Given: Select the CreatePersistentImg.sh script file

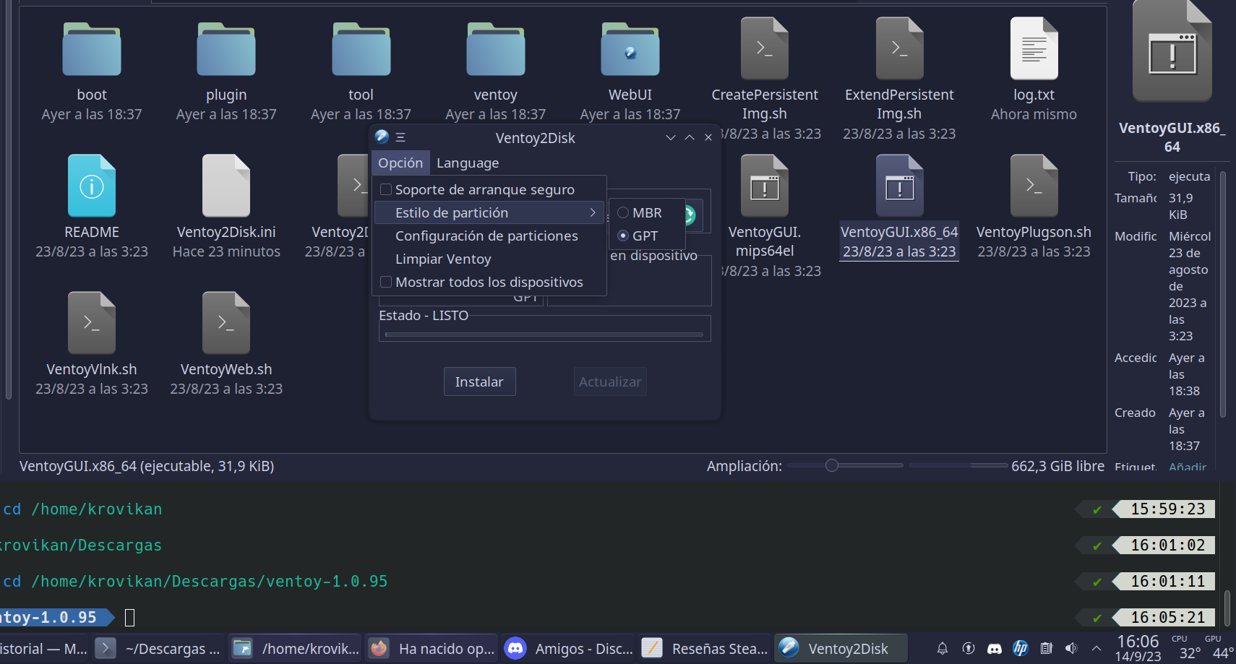Looking at the screenshot, I should [765, 48].
